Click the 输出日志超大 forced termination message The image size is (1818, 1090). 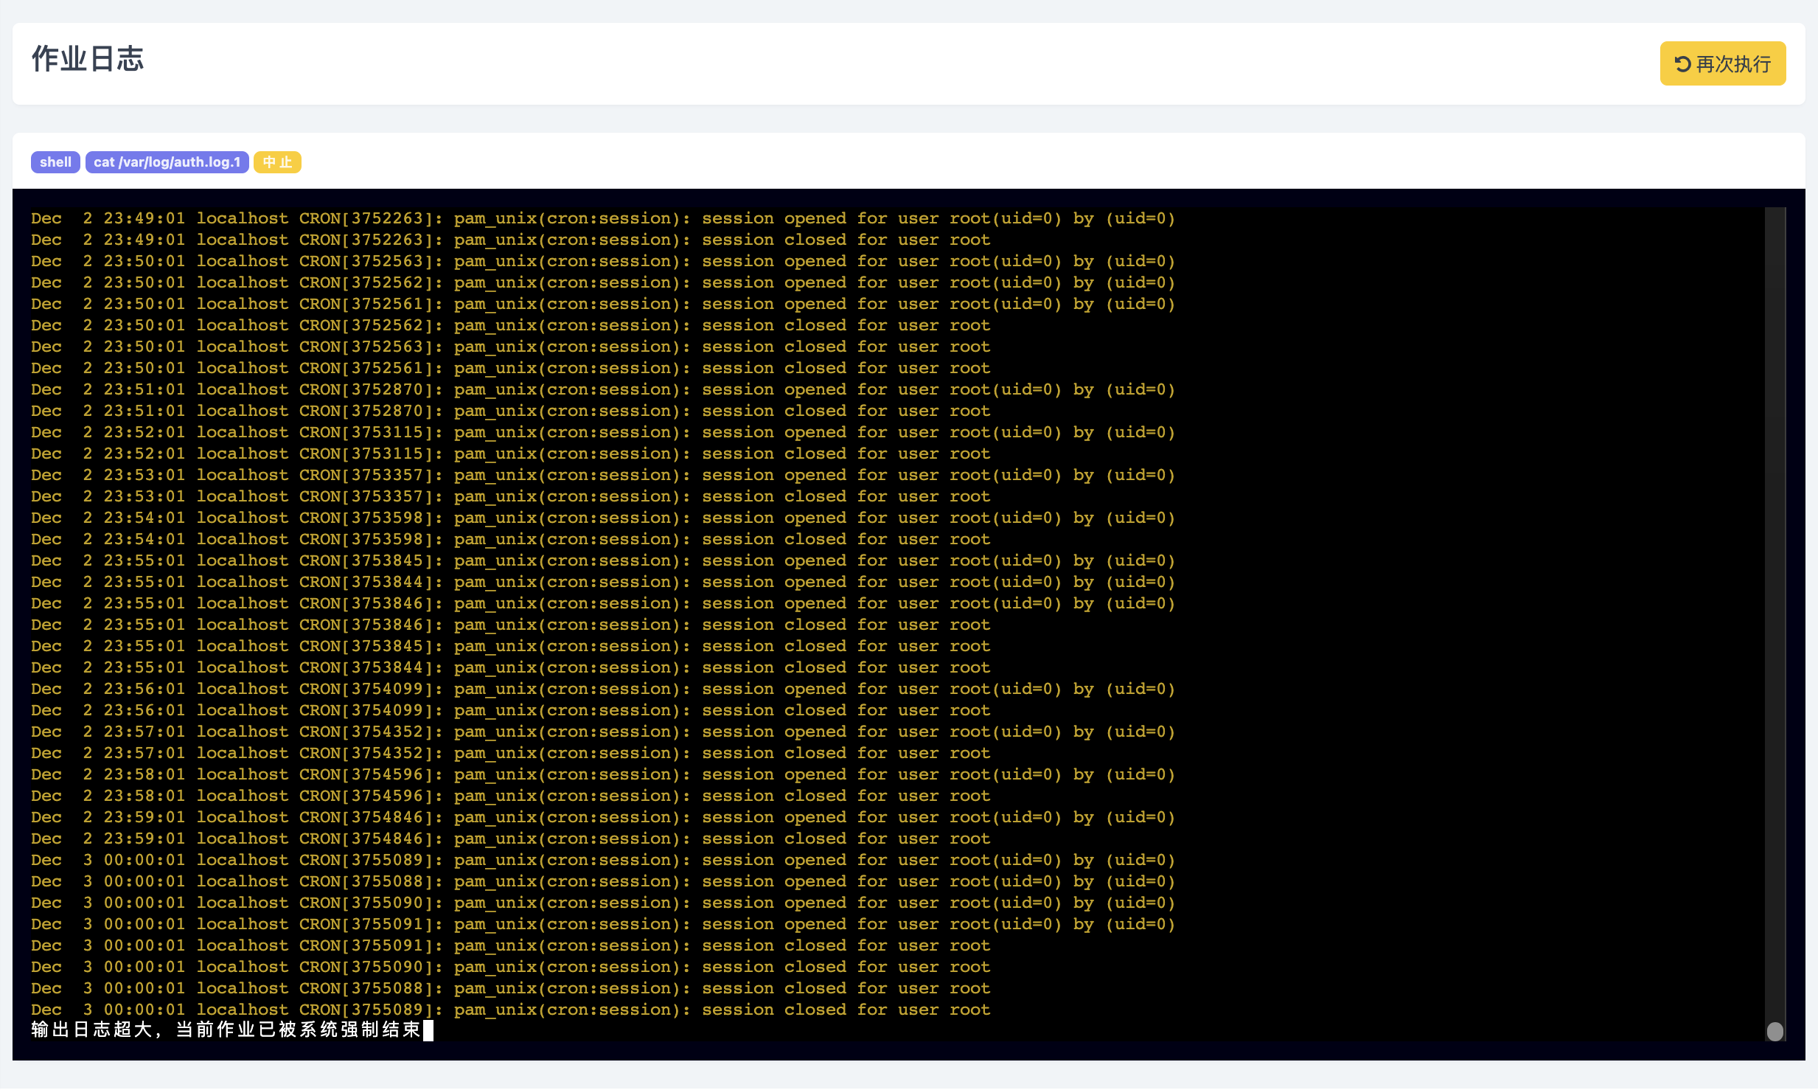pos(225,1030)
